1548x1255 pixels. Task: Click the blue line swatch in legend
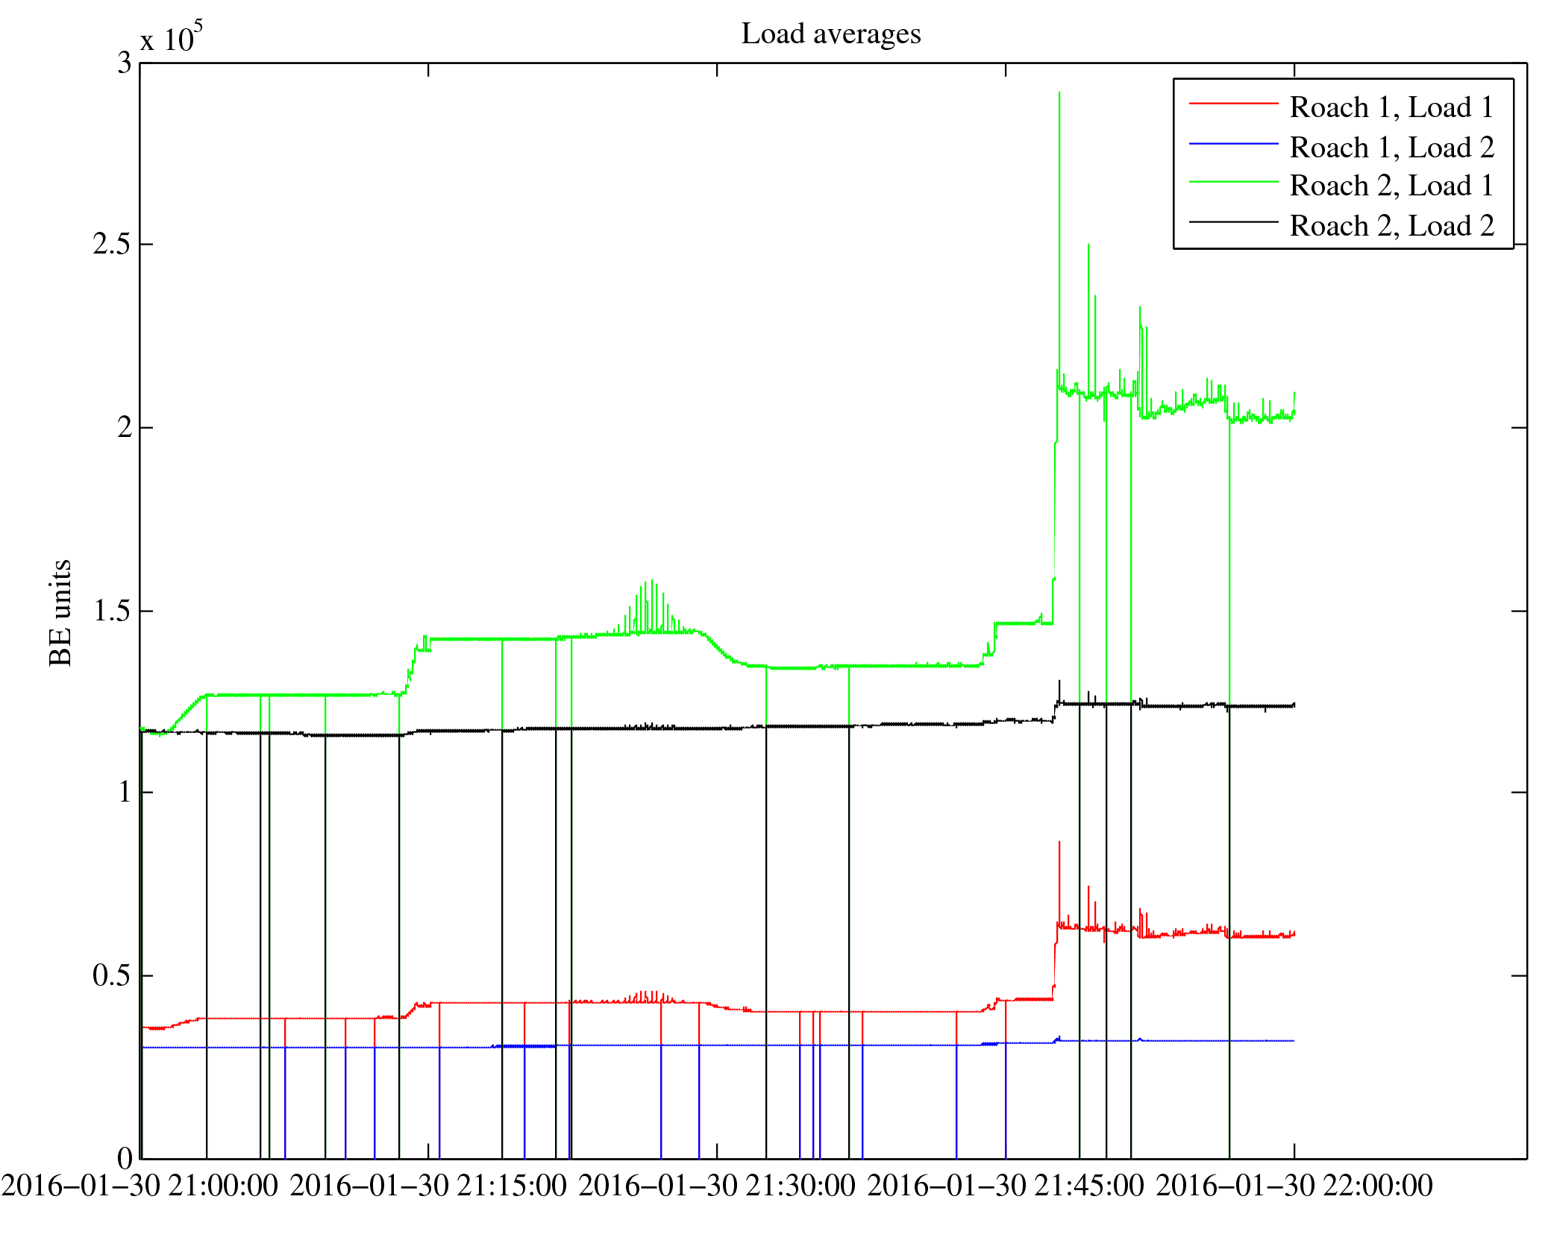click(x=1232, y=143)
